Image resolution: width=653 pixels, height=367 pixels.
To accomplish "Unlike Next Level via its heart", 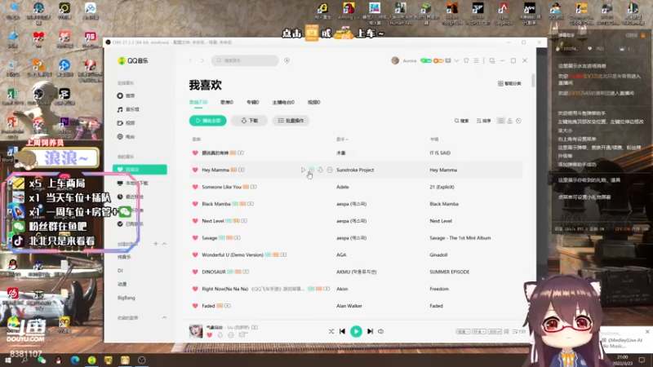I will pos(195,221).
